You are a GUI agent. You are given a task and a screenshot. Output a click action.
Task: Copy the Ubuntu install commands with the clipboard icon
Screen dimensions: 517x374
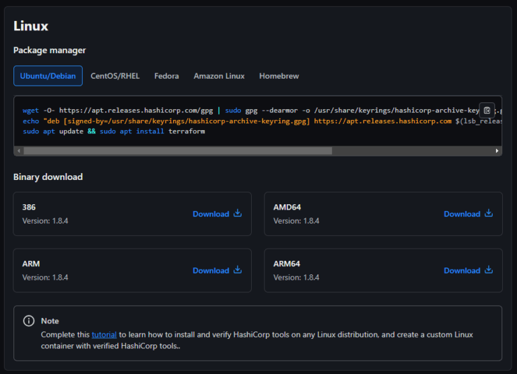[x=487, y=111]
